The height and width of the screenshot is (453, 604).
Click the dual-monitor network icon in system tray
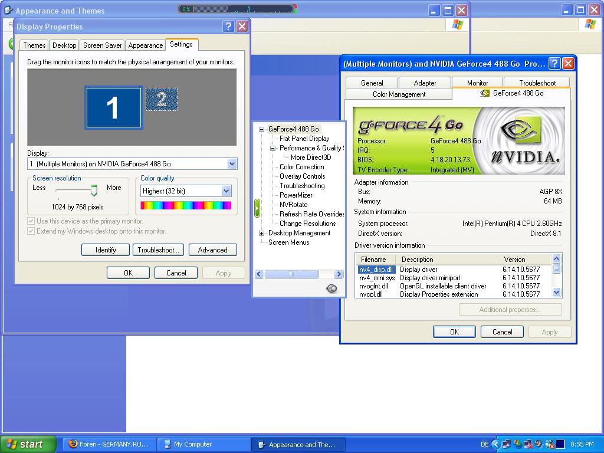[506, 444]
